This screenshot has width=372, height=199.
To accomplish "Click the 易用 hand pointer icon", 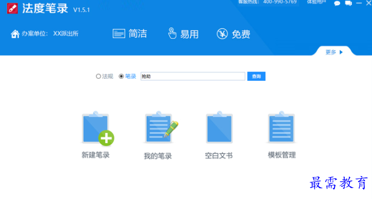I will pyautogui.click(x=172, y=33).
